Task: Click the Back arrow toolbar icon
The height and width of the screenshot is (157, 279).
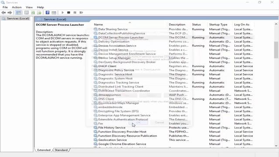Action: pos(3,13)
